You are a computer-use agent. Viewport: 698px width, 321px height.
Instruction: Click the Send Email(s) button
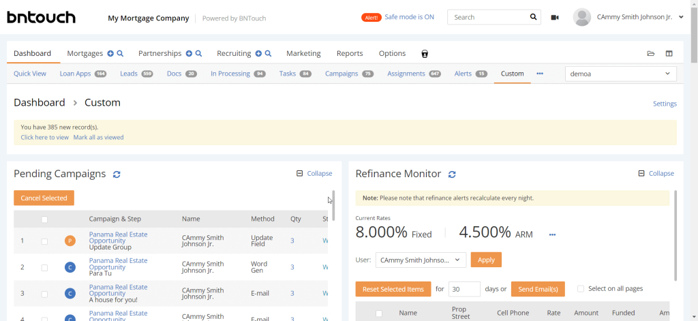point(538,289)
